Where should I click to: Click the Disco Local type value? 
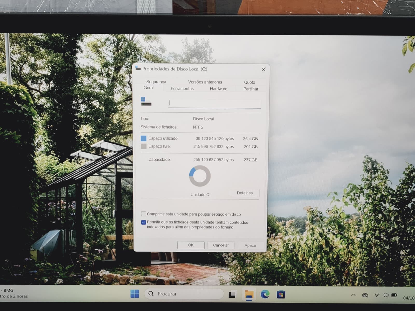coord(203,119)
